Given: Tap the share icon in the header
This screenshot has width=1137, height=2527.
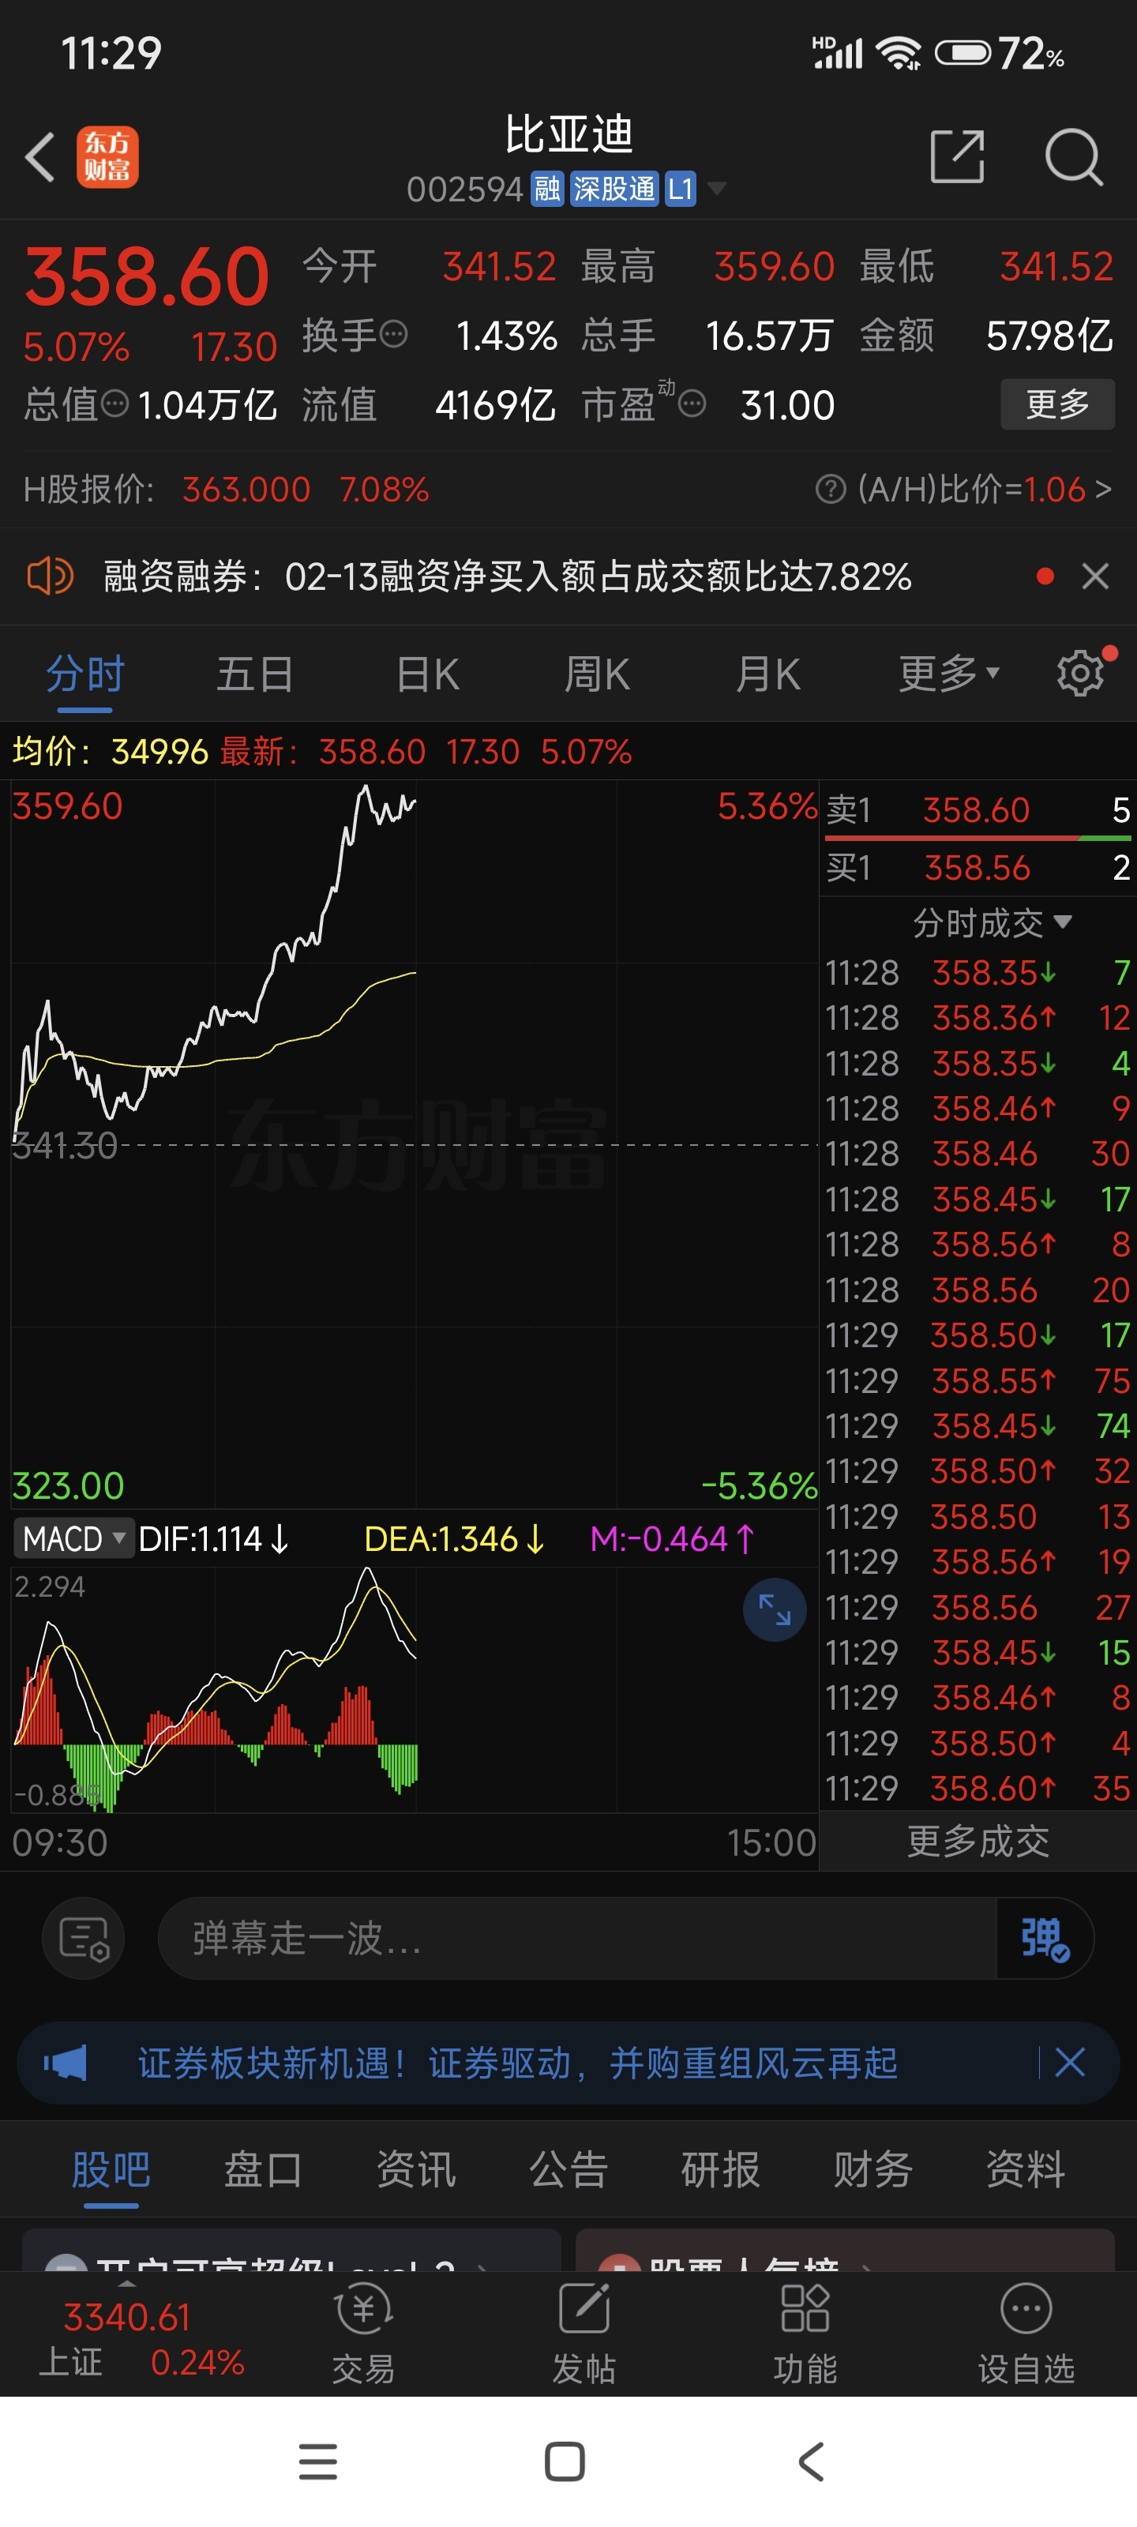Looking at the screenshot, I should (x=956, y=157).
